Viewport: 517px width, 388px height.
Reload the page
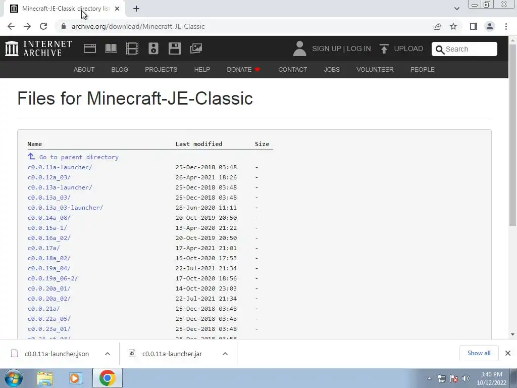point(43,26)
